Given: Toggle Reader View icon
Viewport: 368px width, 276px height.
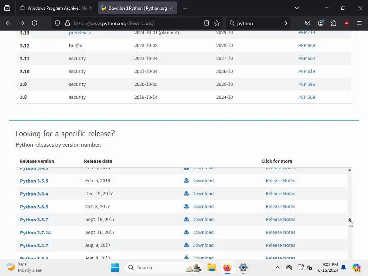Looking at the screenshot, I should click(207, 23).
